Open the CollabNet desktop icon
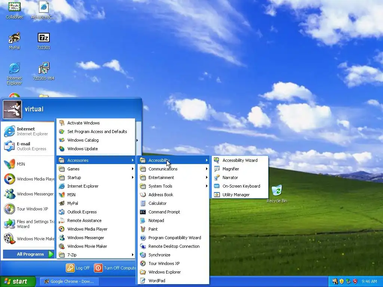 [15, 10]
